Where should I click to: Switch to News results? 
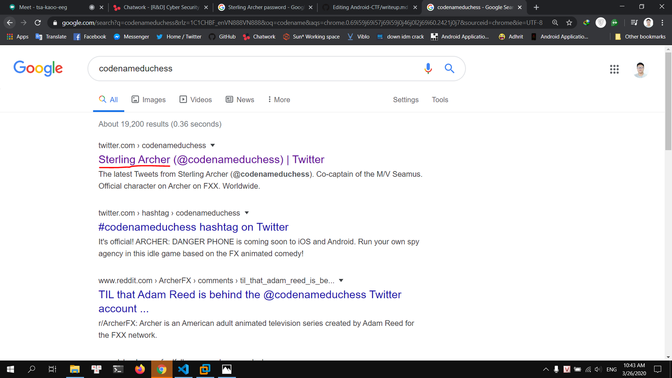[x=240, y=100]
